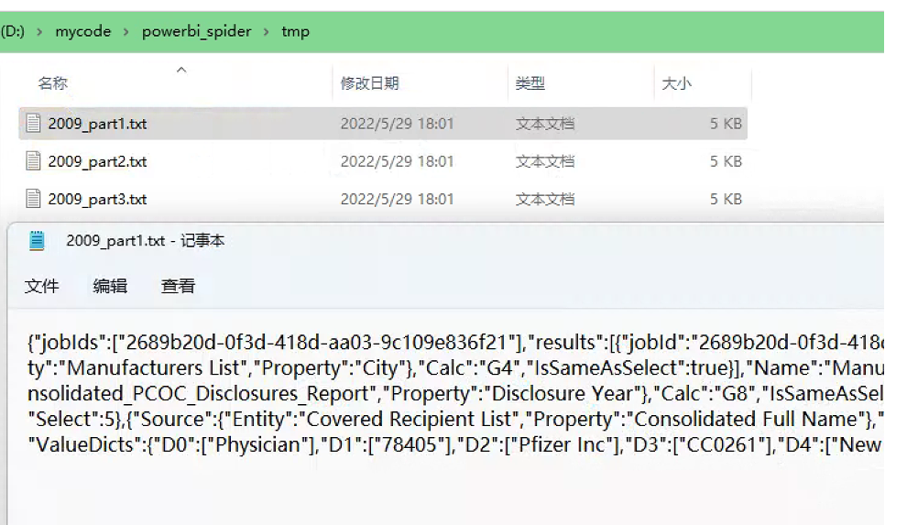This screenshot has width=907, height=525.
Task: Open the 编辑 menu in Notepad
Action: click(110, 286)
